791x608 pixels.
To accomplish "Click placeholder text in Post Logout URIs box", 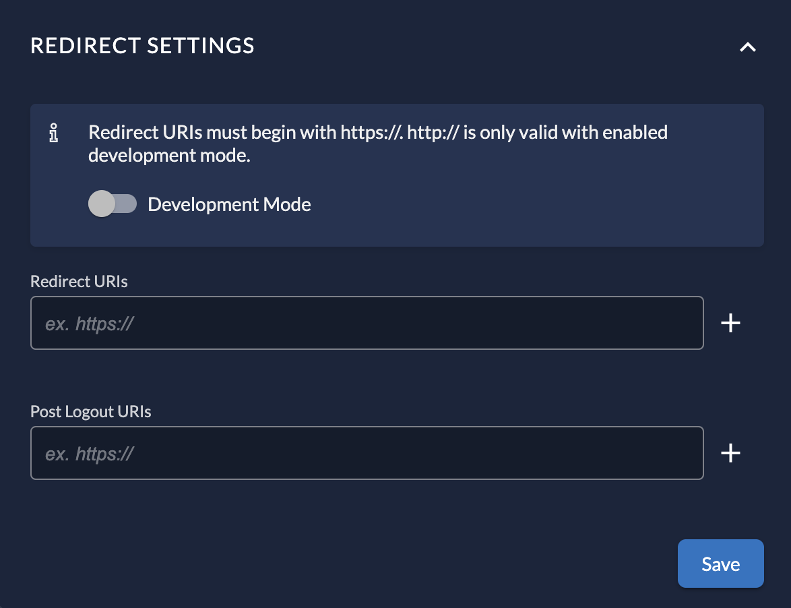I will pos(90,454).
